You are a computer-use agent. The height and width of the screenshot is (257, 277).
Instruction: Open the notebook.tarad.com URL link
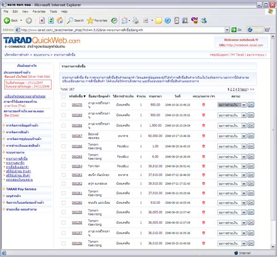(x=245, y=45)
